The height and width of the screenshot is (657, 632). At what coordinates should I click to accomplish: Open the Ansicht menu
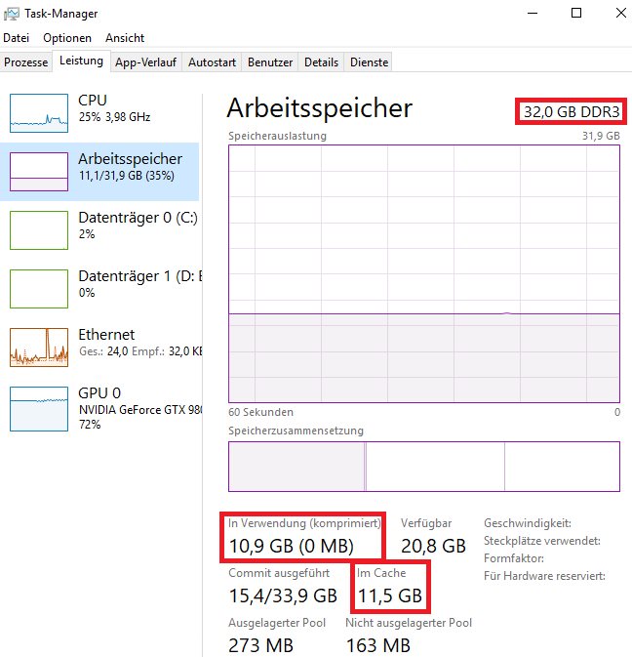click(125, 38)
